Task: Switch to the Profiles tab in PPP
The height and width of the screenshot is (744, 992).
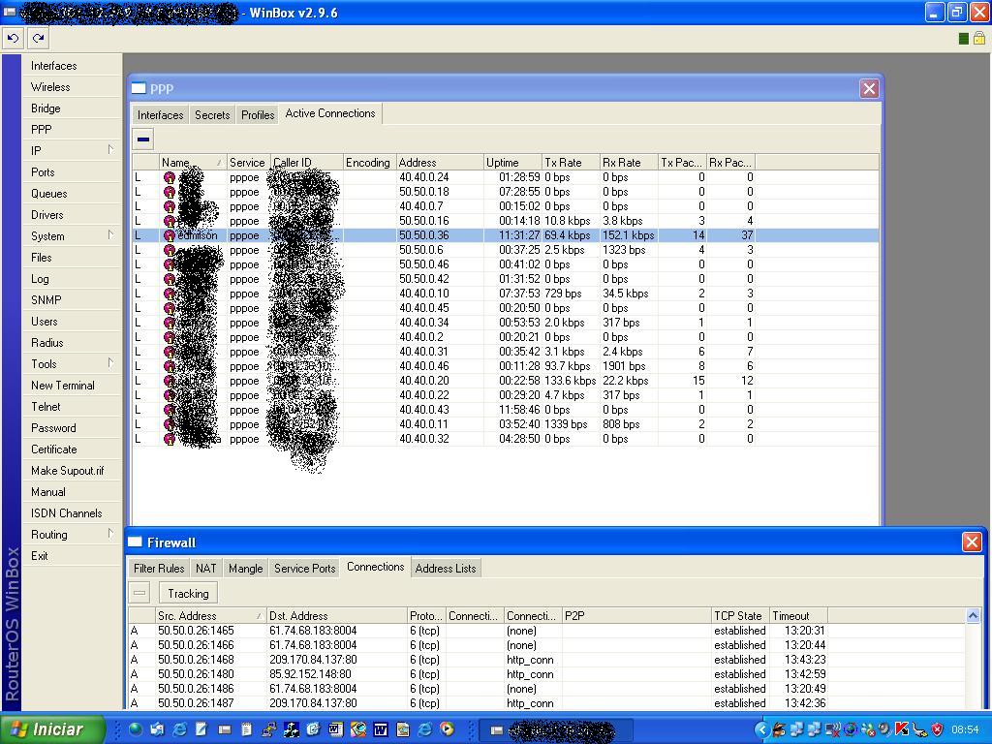Action: point(258,115)
